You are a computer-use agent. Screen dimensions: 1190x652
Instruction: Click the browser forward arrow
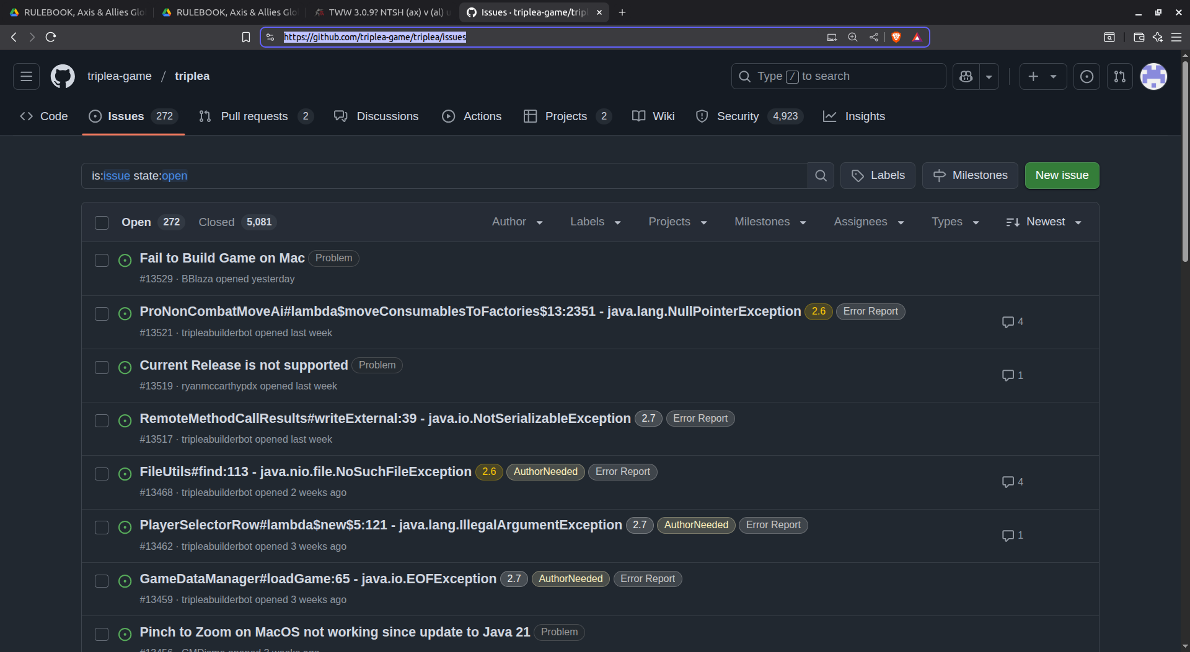pyautogui.click(x=32, y=37)
